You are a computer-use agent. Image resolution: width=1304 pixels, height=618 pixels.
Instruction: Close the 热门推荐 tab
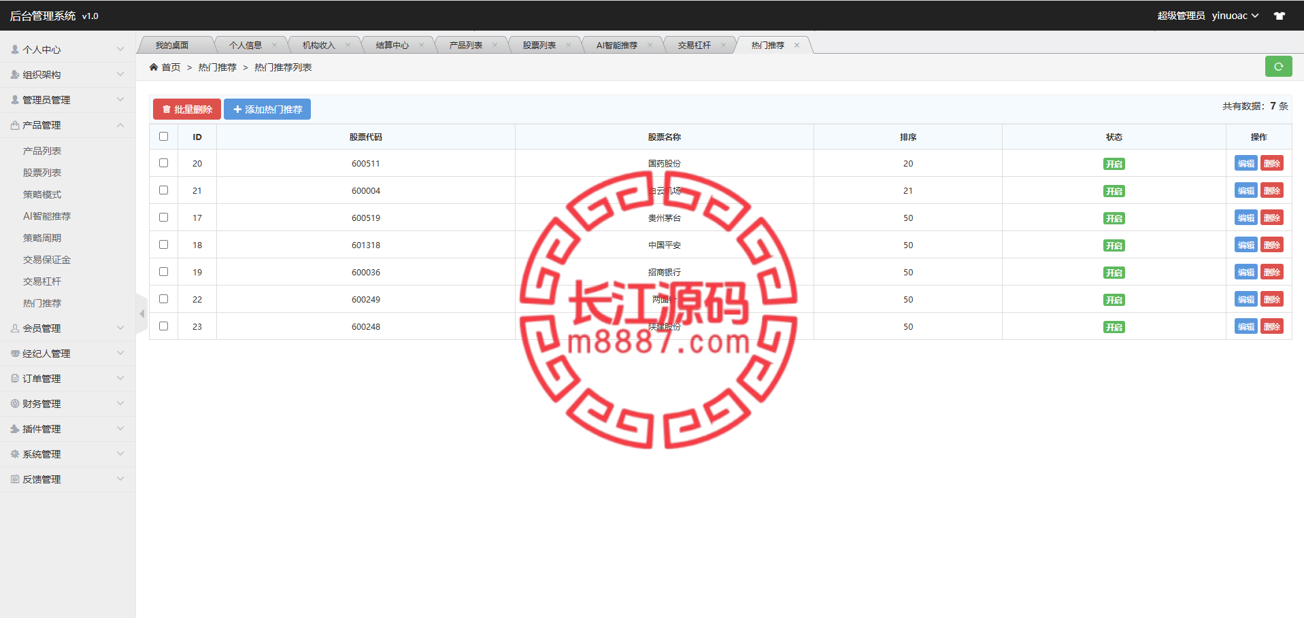tap(797, 45)
